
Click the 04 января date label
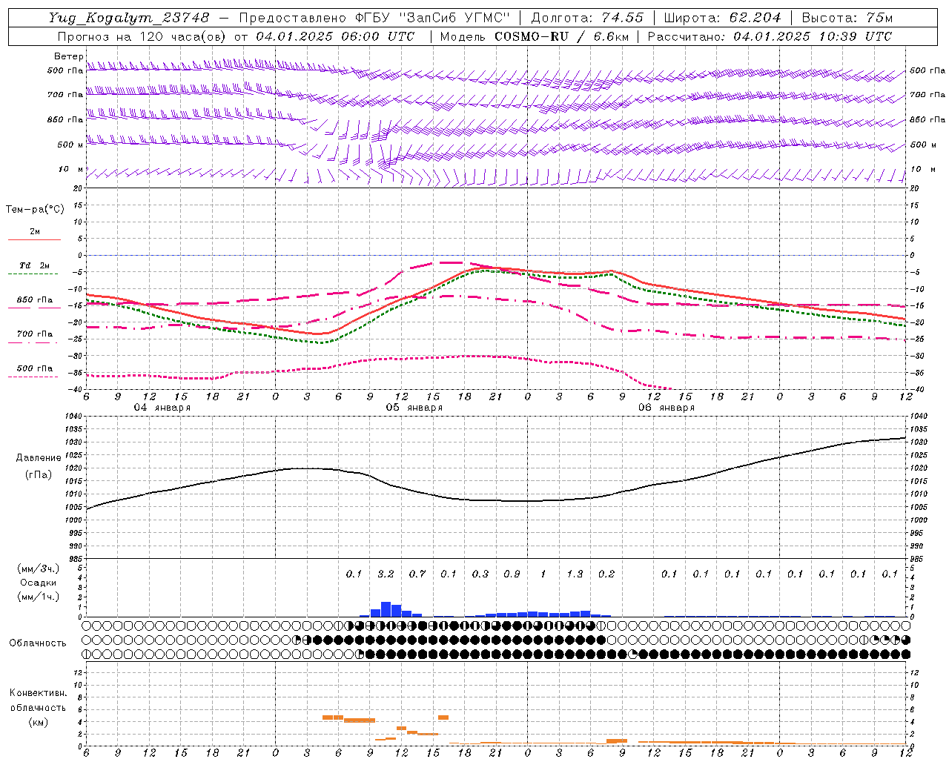point(162,408)
